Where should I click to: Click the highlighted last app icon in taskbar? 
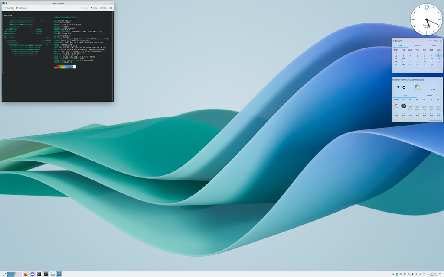(59, 274)
